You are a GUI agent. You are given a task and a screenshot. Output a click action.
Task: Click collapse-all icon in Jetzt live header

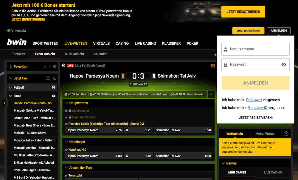click(48, 78)
